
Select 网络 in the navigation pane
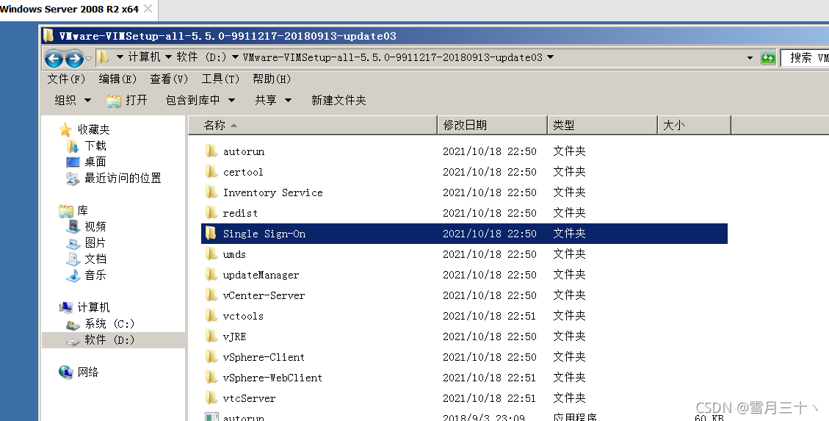(x=88, y=372)
